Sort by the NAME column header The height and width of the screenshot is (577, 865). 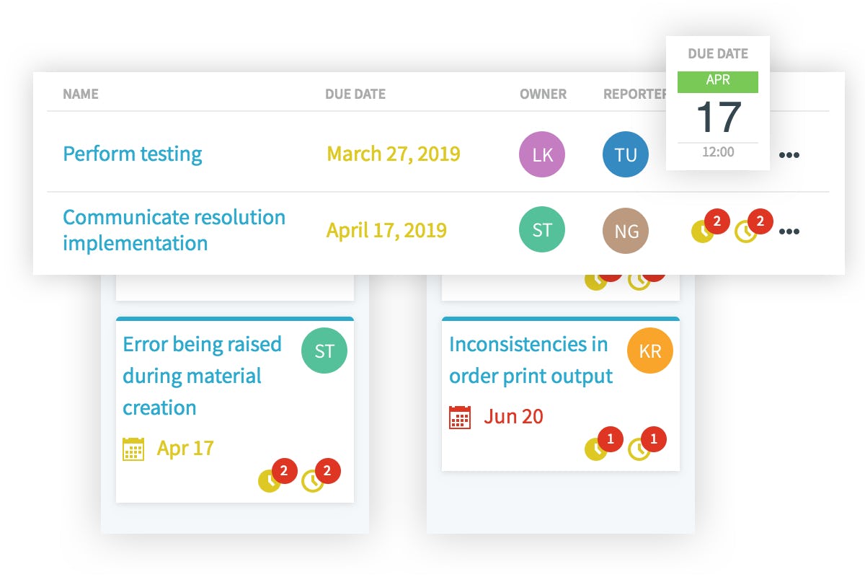coord(81,94)
